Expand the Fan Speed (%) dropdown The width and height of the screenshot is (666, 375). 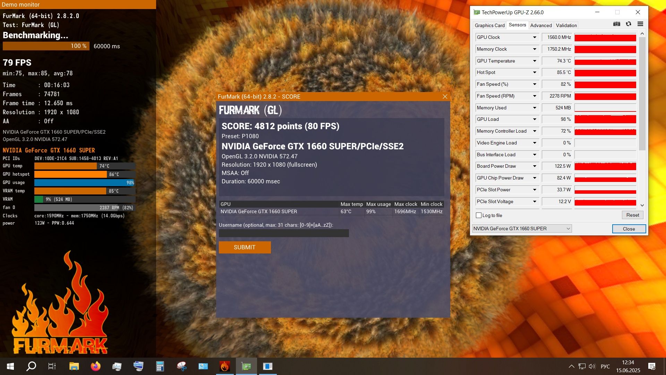click(535, 84)
